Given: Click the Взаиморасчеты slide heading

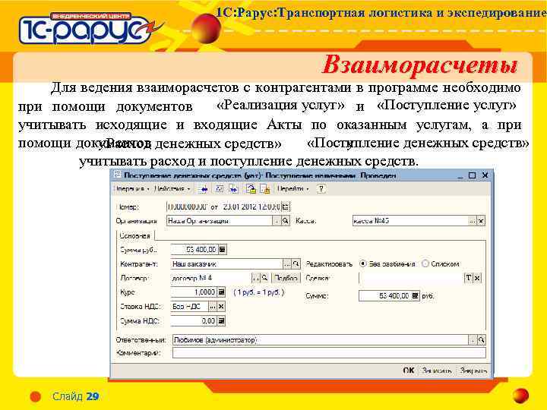Looking at the screenshot, I should pyautogui.click(x=419, y=65).
